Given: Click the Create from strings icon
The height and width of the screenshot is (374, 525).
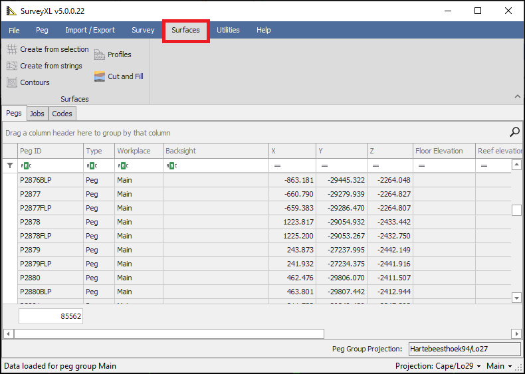Looking at the screenshot, I should [x=12, y=66].
